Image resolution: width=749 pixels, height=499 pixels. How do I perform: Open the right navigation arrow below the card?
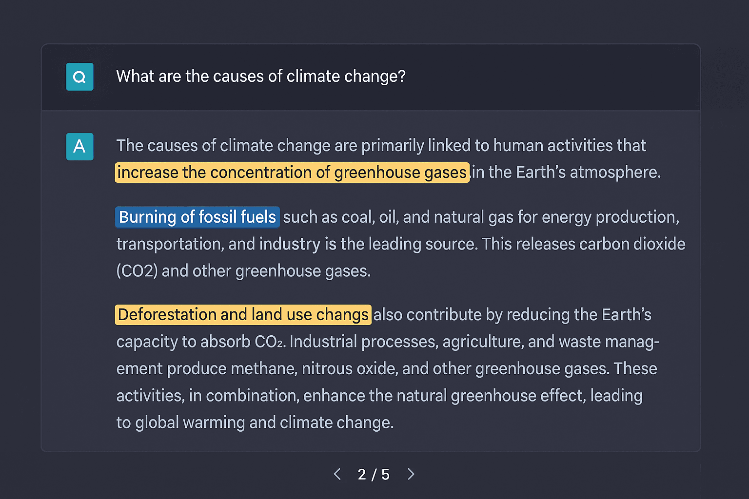pyautogui.click(x=411, y=474)
